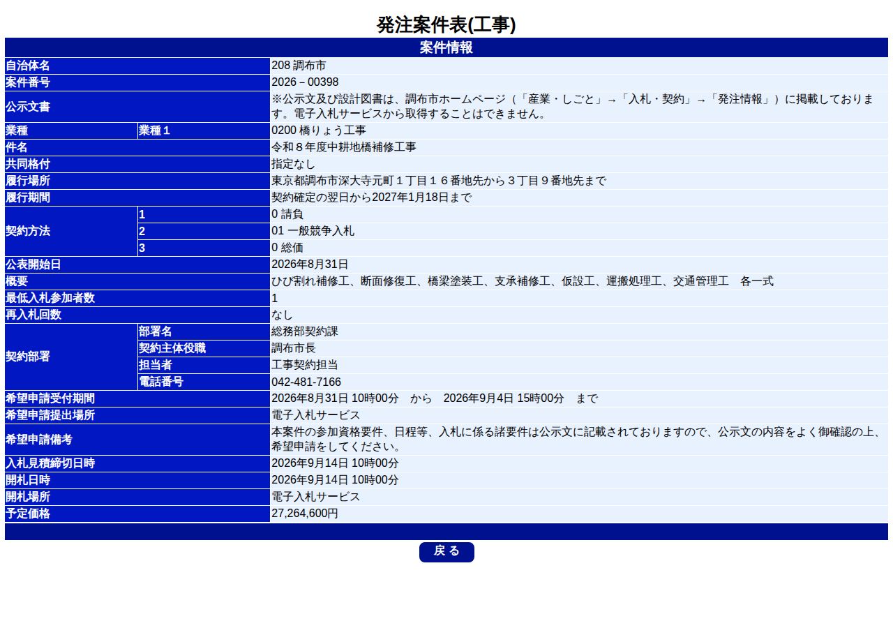Click the 最低入札参加者数 row label
This screenshot has width=893, height=628.
(137, 298)
